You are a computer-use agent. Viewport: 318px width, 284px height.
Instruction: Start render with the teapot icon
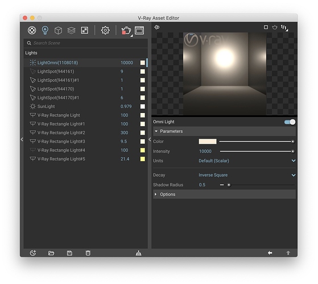click(126, 31)
